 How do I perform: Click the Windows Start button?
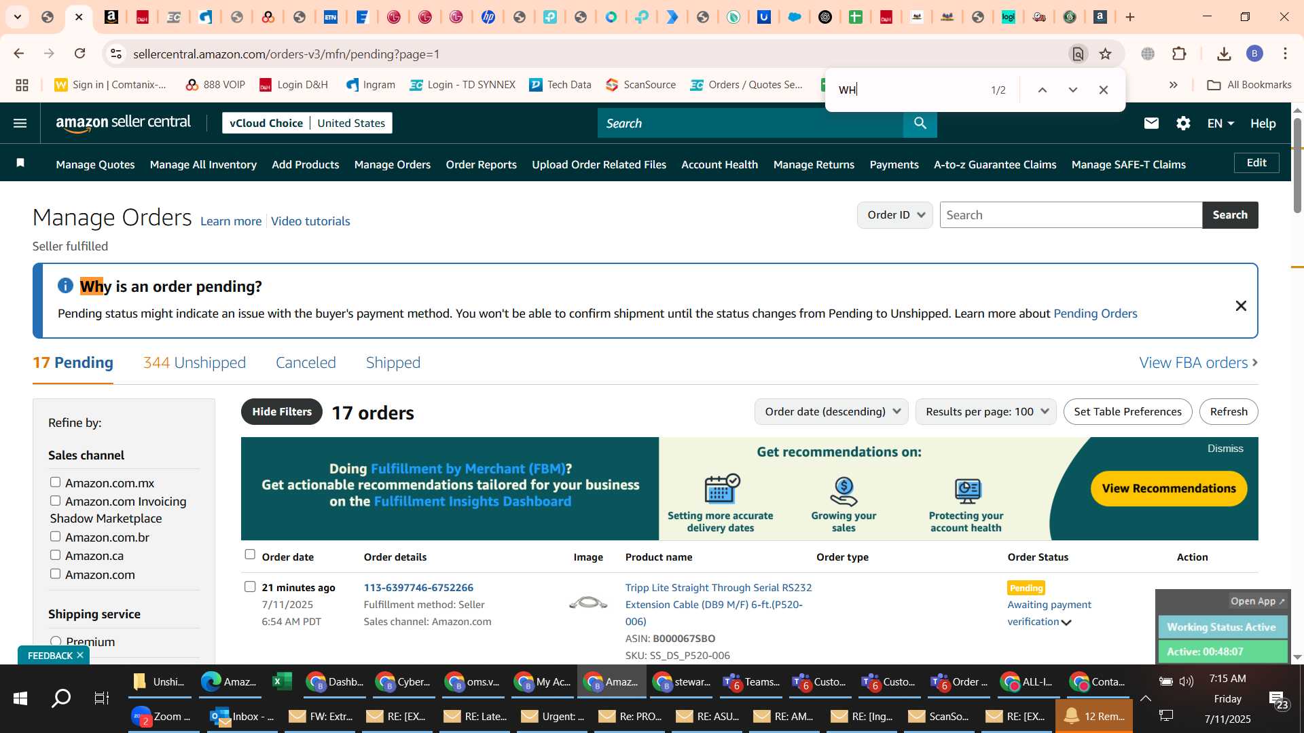pyautogui.click(x=20, y=698)
